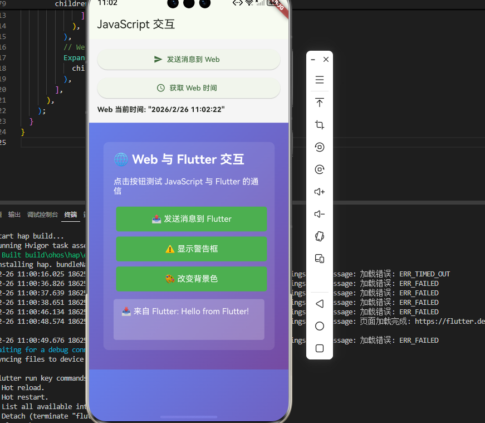Rotate emulator counter-clockwise icon
485x423 pixels.
(320, 147)
